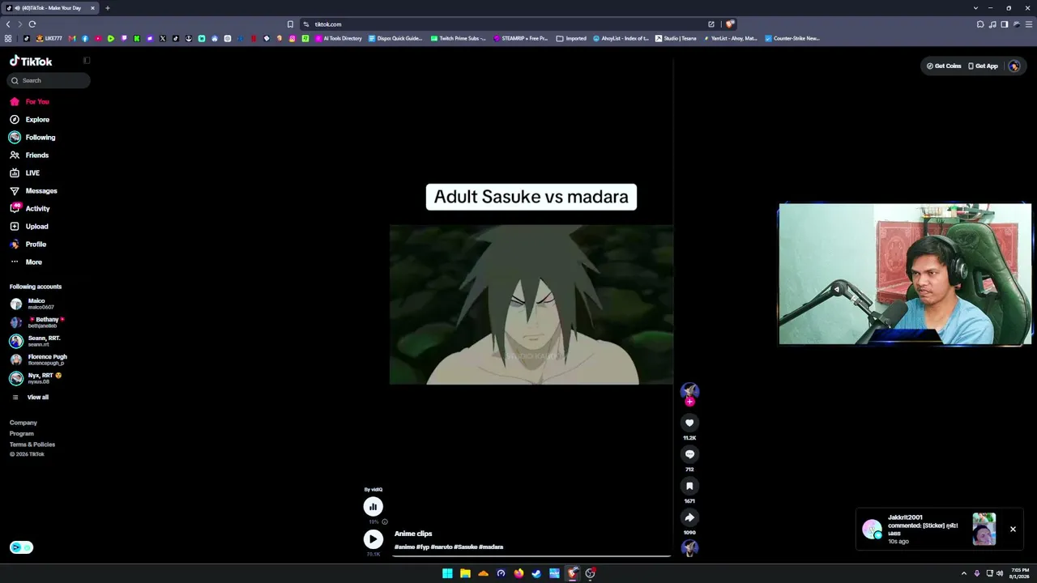Open the spinning sound disc icon
The height and width of the screenshot is (583, 1037).
click(x=689, y=548)
